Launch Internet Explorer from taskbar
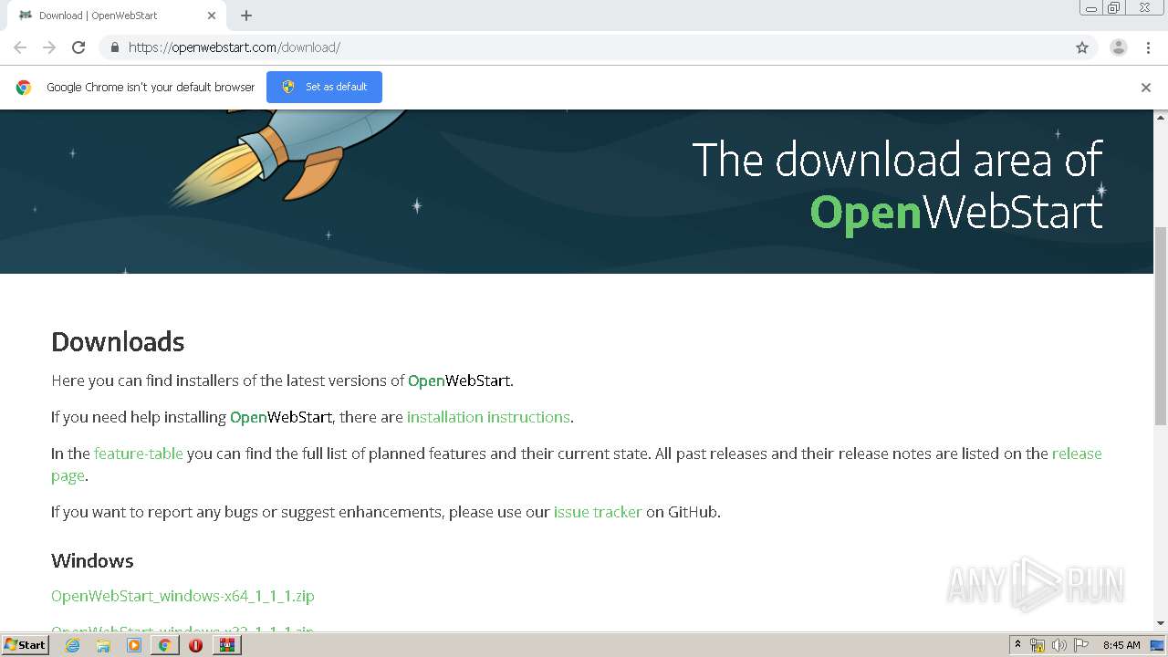Image resolution: width=1168 pixels, height=657 pixels. 72,645
